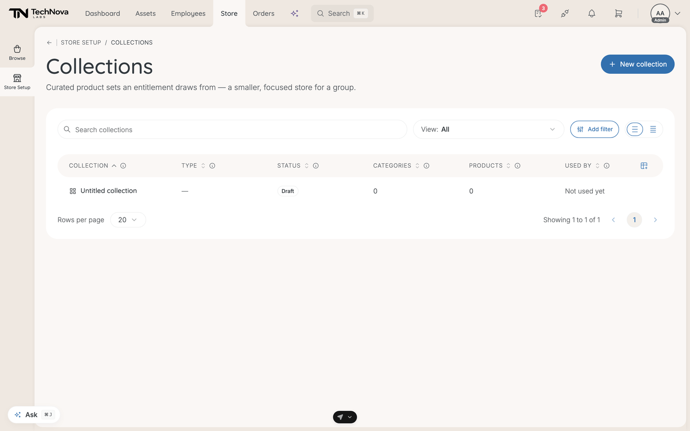Click info icon beside TYPE header

point(212,166)
